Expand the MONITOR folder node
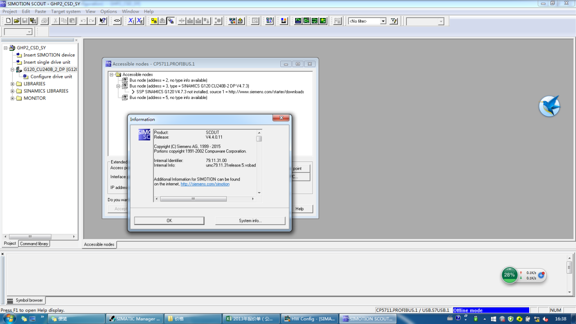The image size is (576, 324). (13, 98)
